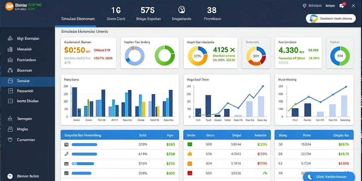Open the Comannian shield icon

tap(10, 140)
